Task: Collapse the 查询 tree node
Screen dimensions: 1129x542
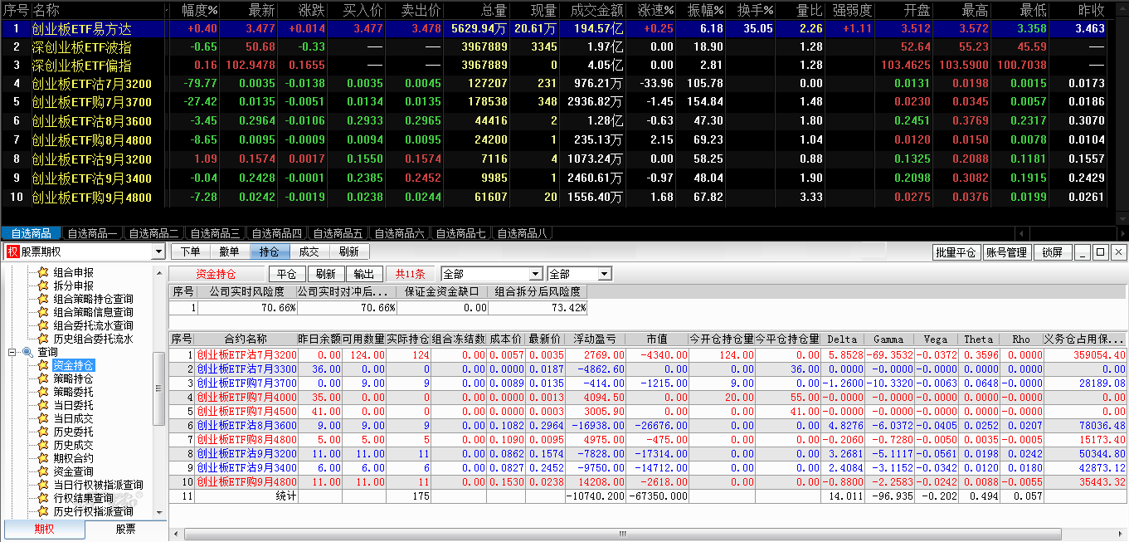Action: [x=12, y=352]
